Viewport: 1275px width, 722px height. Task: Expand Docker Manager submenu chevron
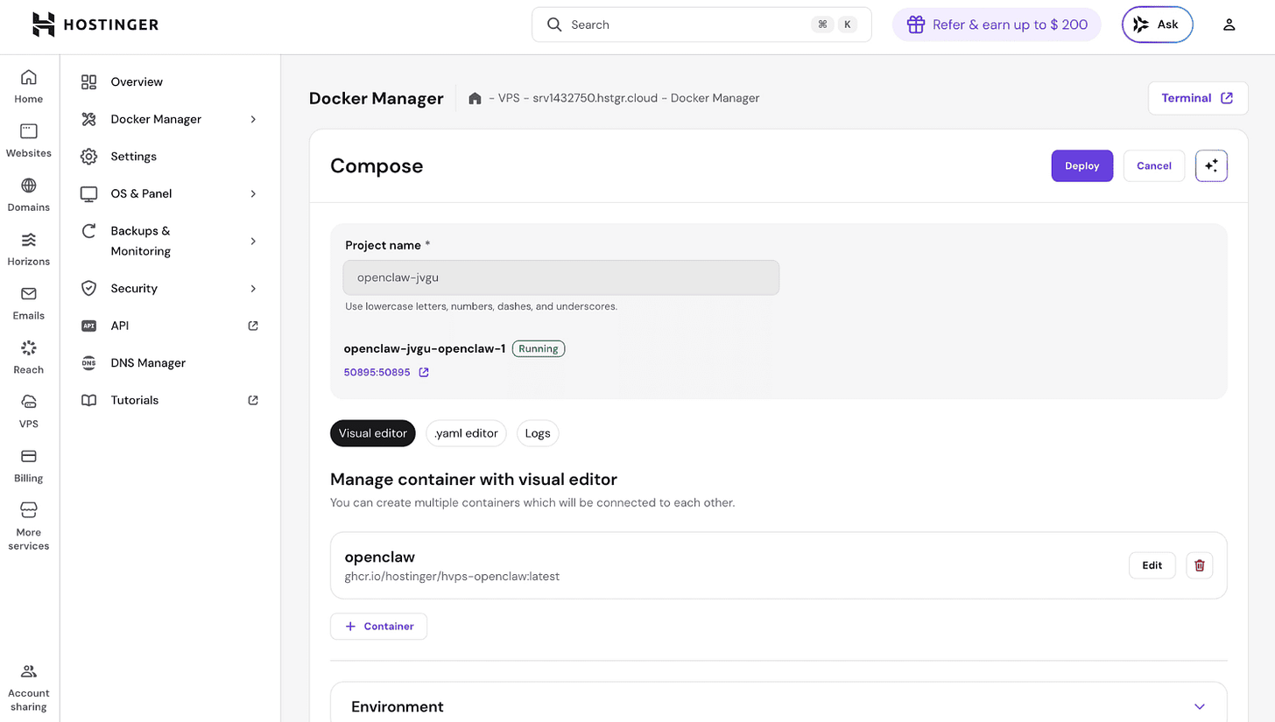253,119
